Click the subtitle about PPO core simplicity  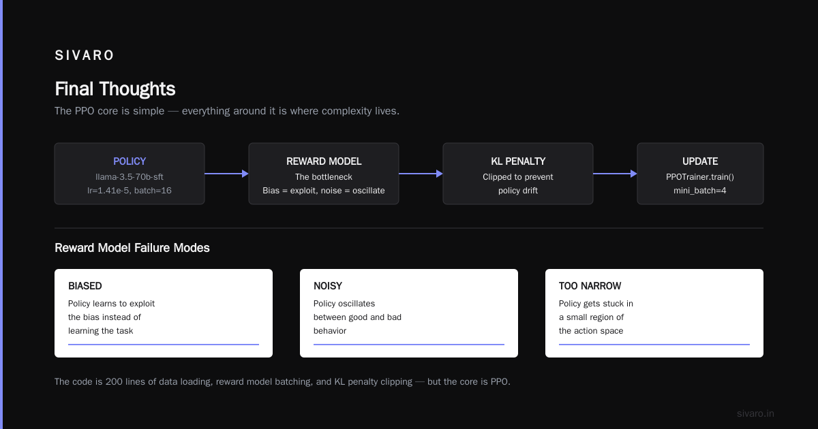pos(227,110)
